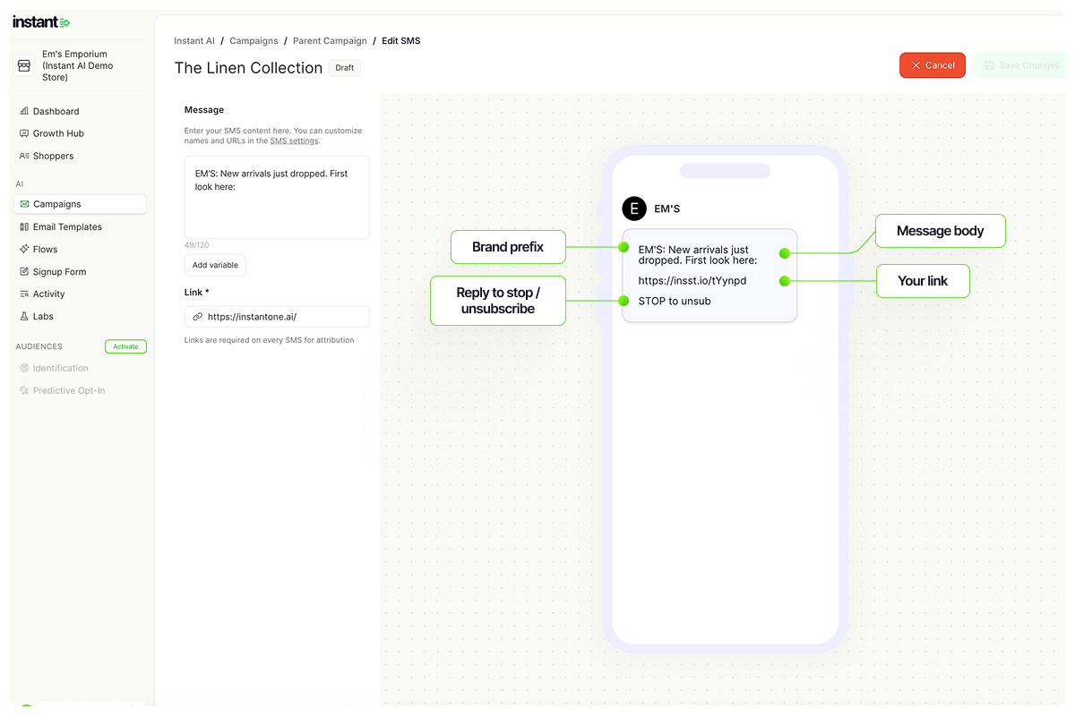
Task: Click the Shoppers people icon
Action: pos(24,156)
